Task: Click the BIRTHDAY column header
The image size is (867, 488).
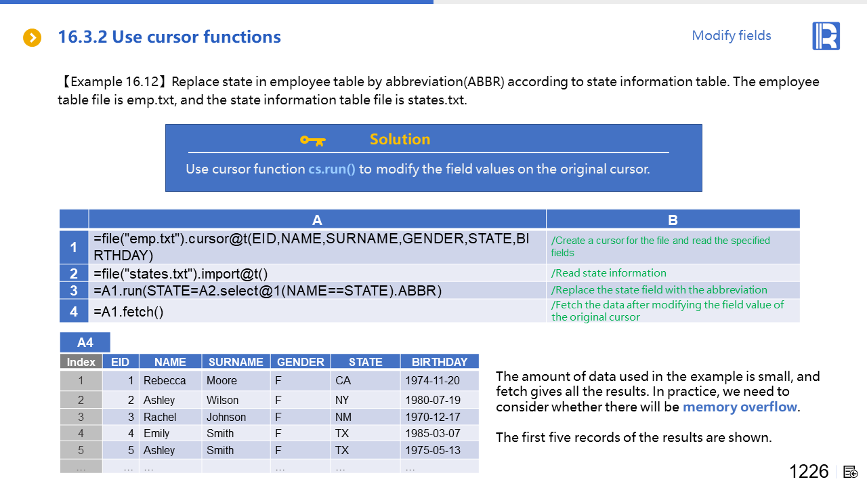Action: (x=439, y=362)
